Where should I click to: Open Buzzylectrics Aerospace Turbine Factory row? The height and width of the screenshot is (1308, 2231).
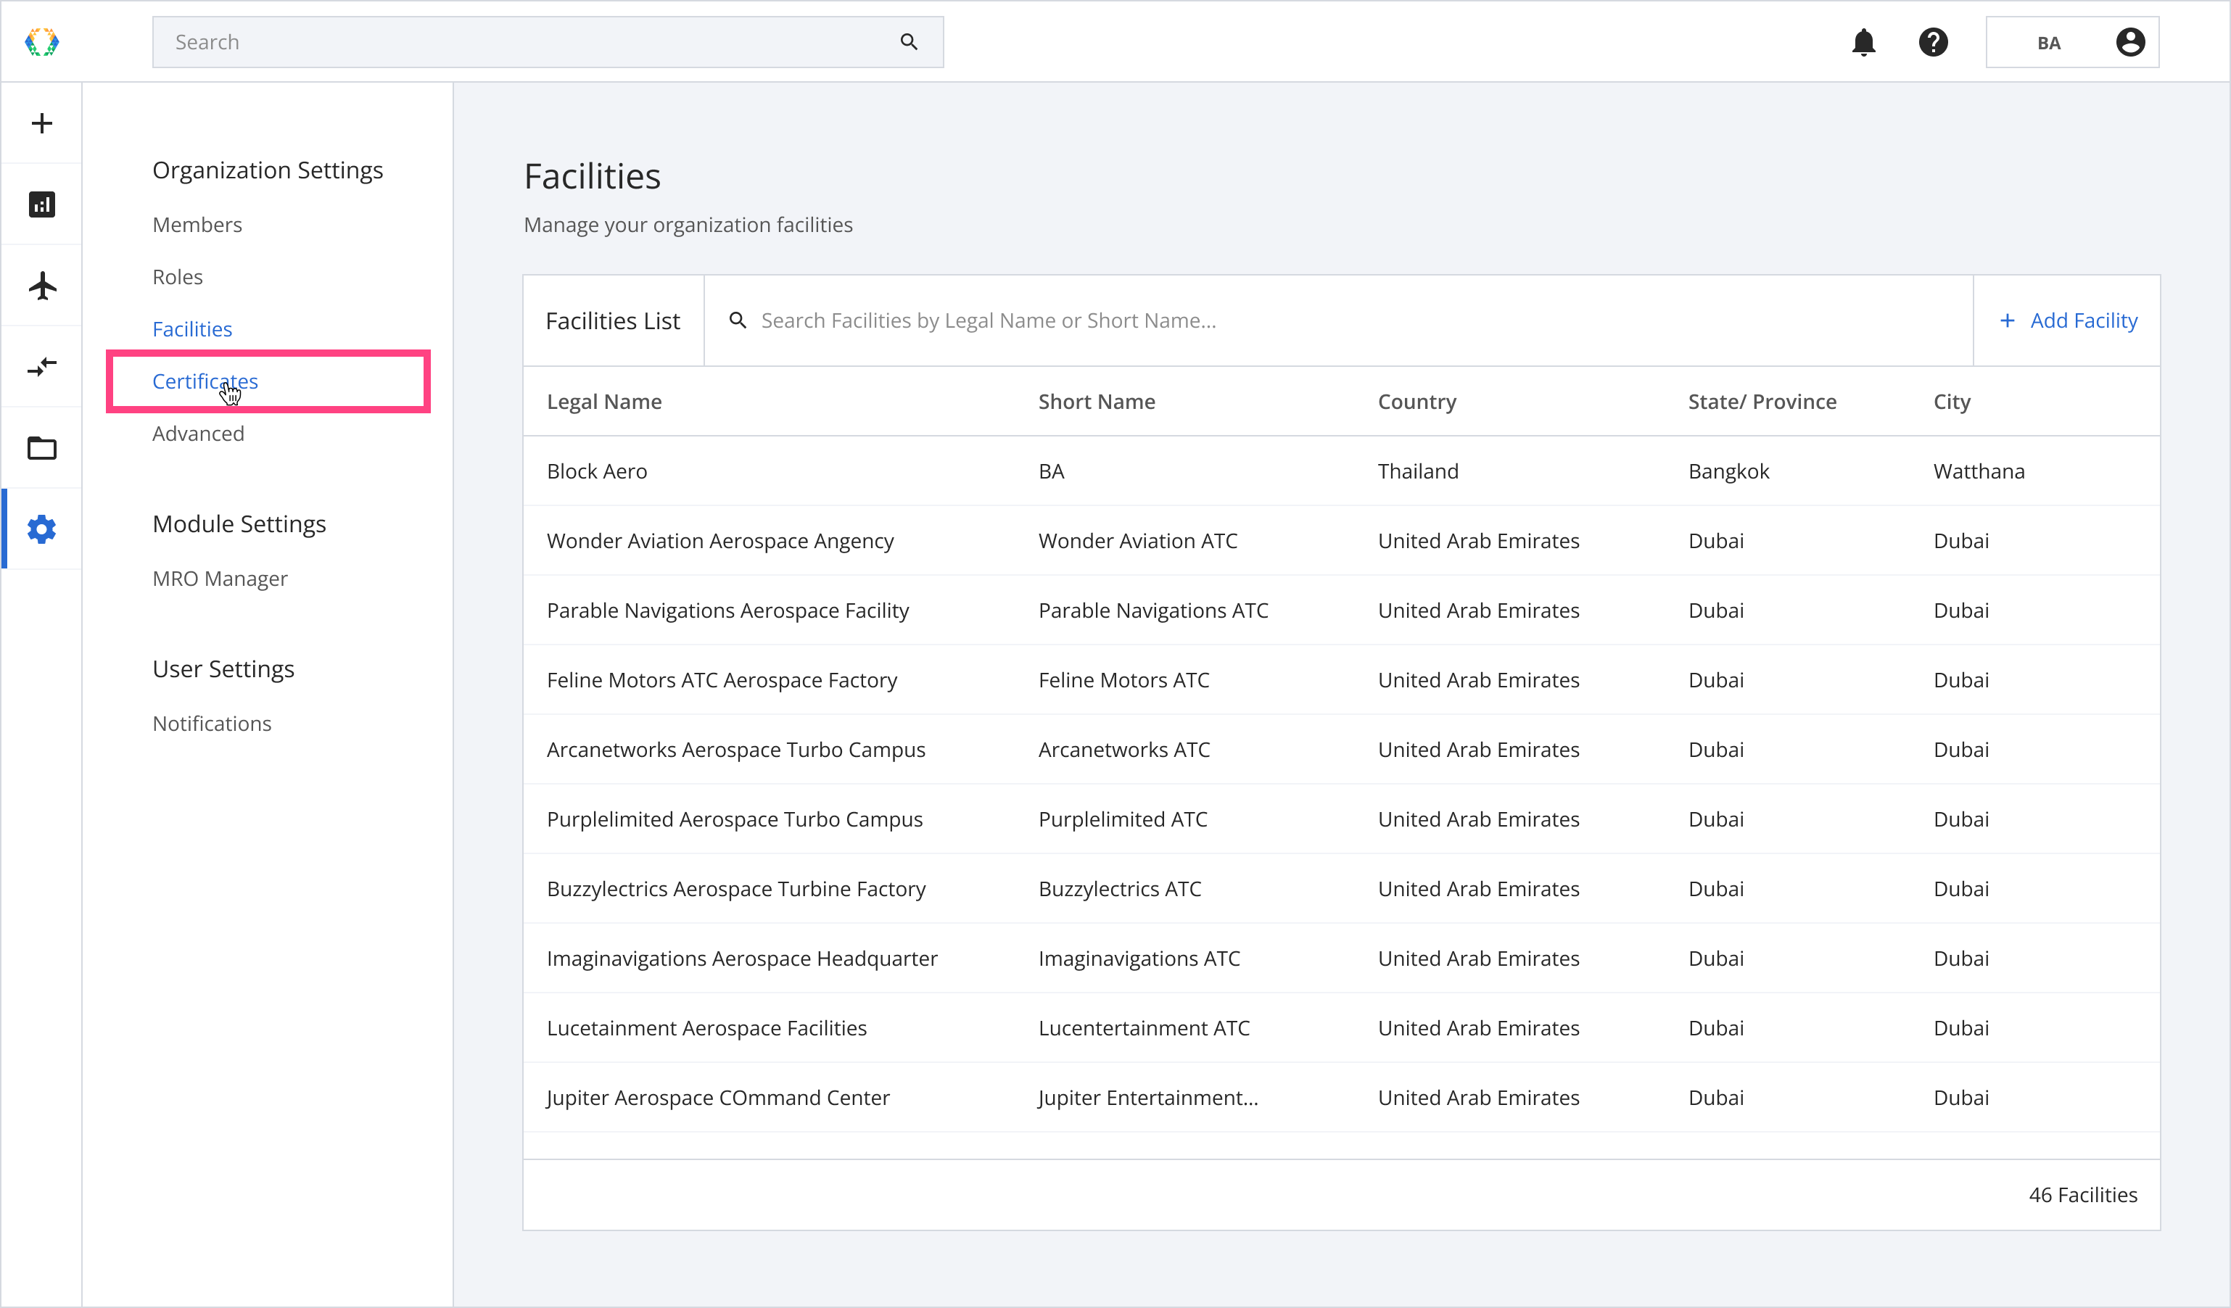click(x=1341, y=890)
